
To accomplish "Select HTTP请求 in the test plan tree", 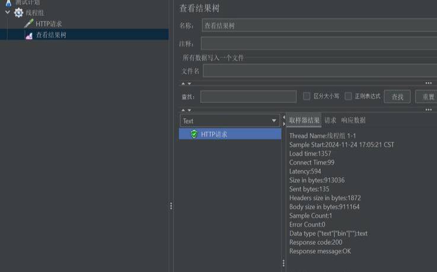I will (x=49, y=24).
